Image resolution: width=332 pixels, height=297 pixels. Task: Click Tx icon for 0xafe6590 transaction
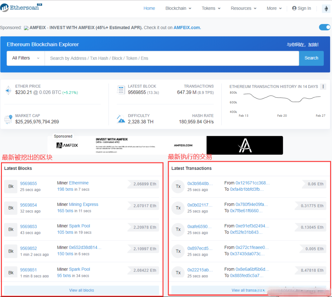[x=178, y=230]
